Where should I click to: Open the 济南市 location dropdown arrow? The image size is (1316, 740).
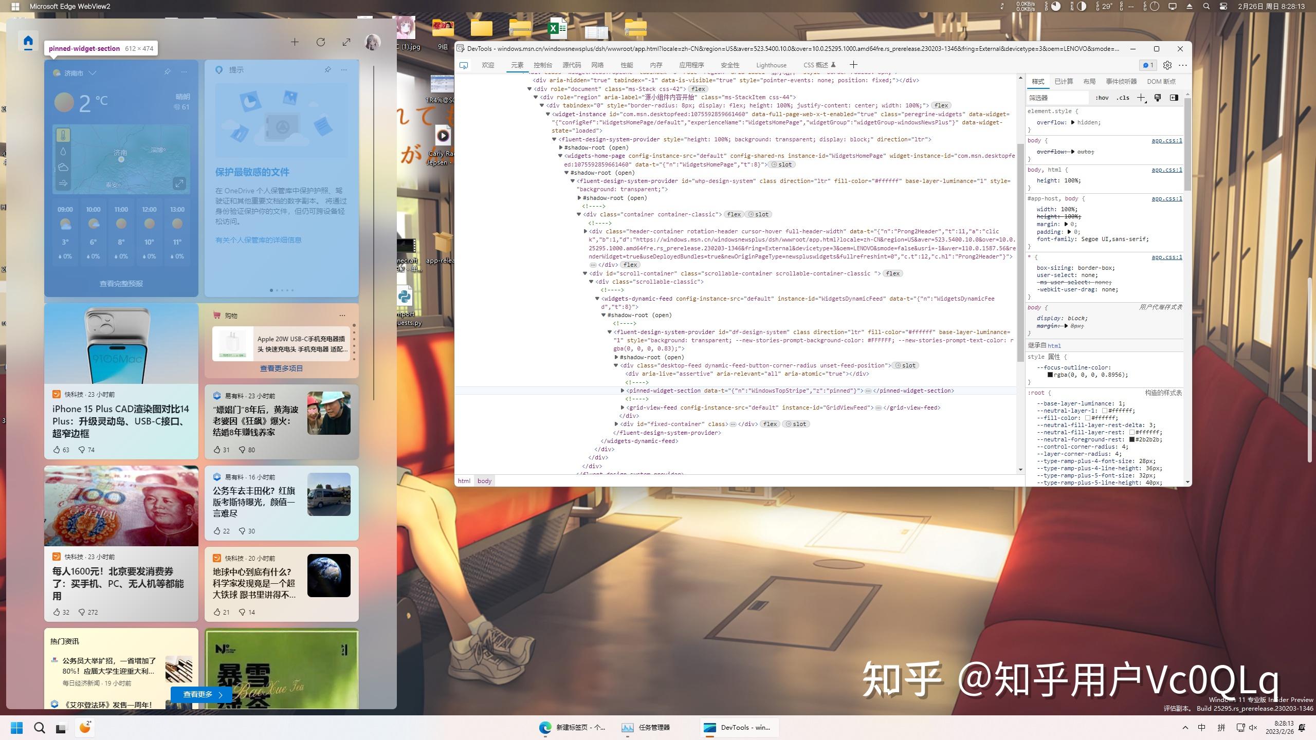93,73
